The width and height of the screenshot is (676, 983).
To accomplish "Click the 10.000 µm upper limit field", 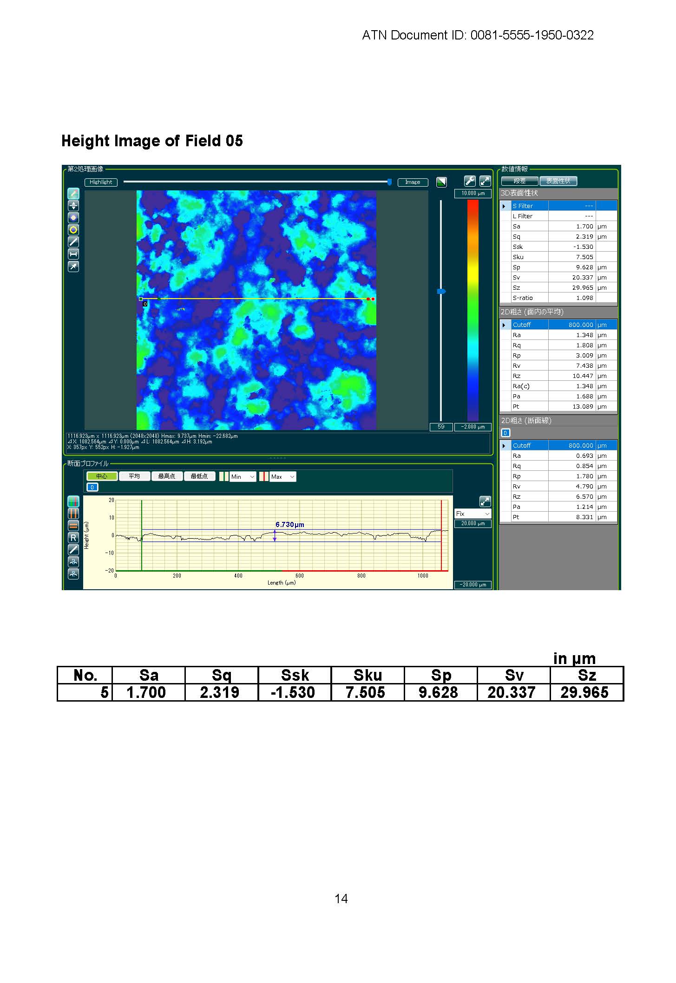I will point(473,194).
